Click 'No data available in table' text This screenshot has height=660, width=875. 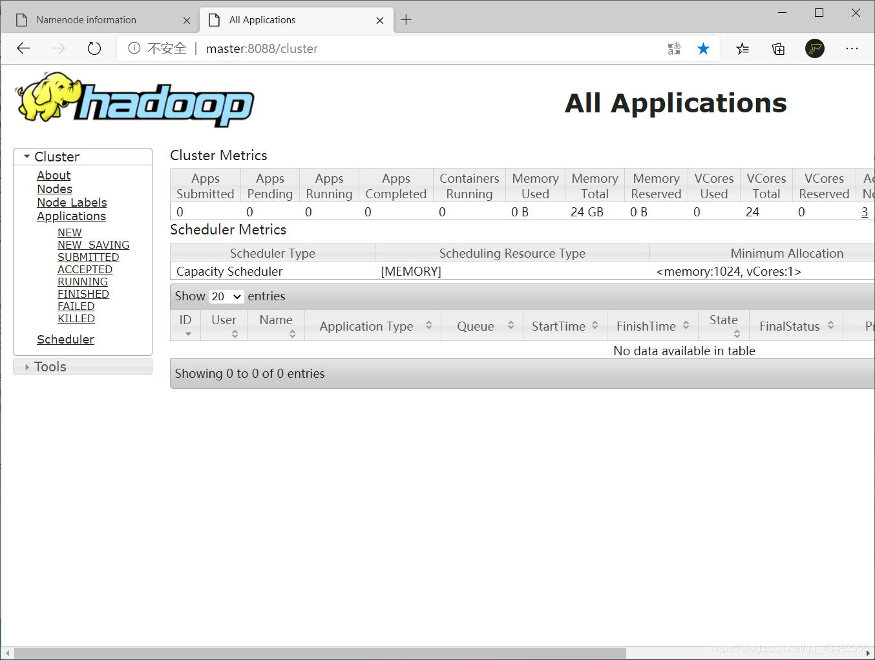[x=684, y=351]
